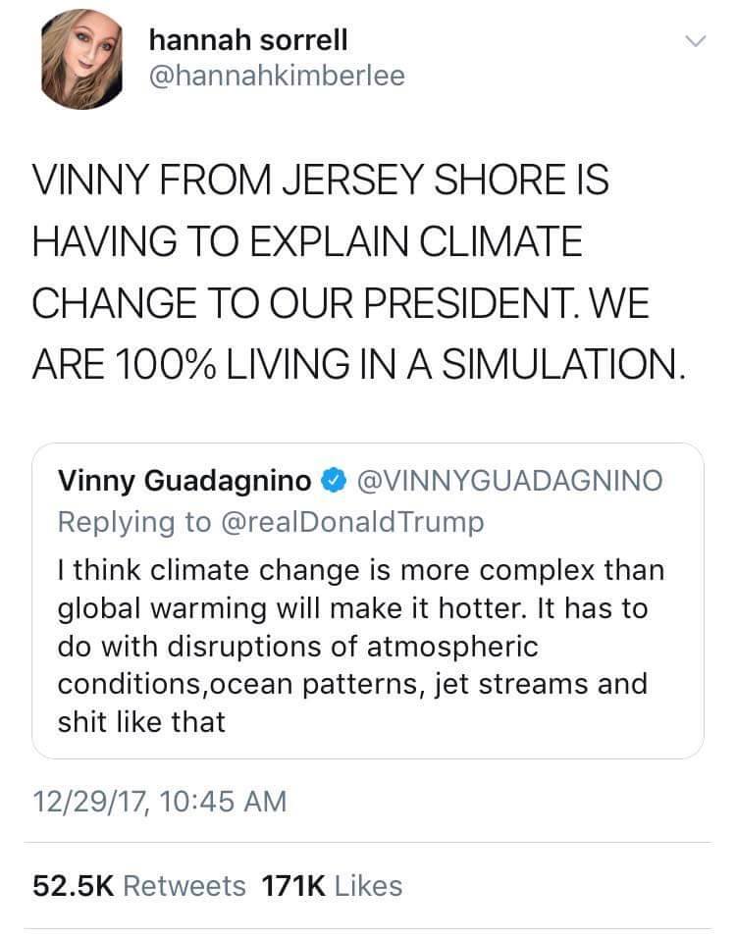Click the verified badge beside Vinny Guadagnino
This screenshot has height=939, width=736.
point(334,481)
